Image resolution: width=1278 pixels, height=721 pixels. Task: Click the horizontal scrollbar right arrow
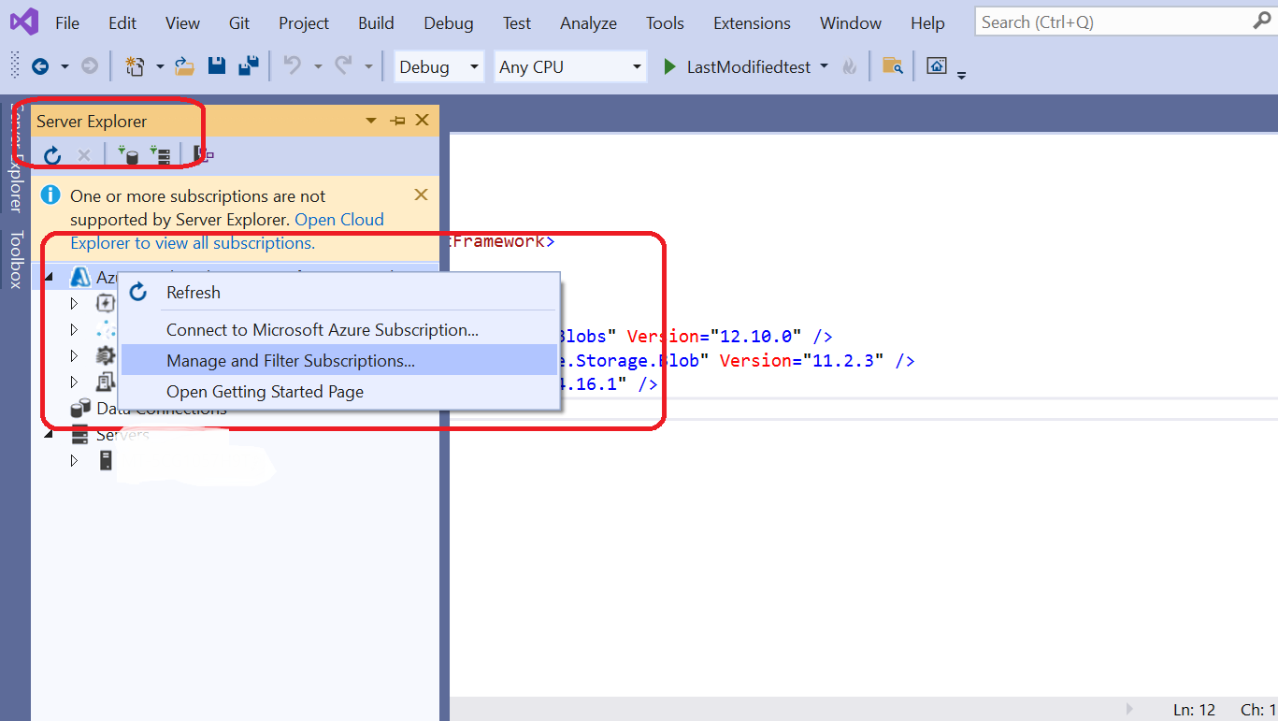pos(1129,709)
